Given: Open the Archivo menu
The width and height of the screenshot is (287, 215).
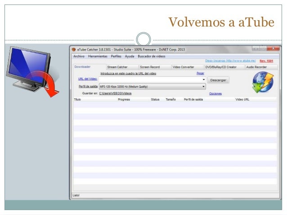Looking at the screenshot, I should pyautogui.click(x=79, y=56).
